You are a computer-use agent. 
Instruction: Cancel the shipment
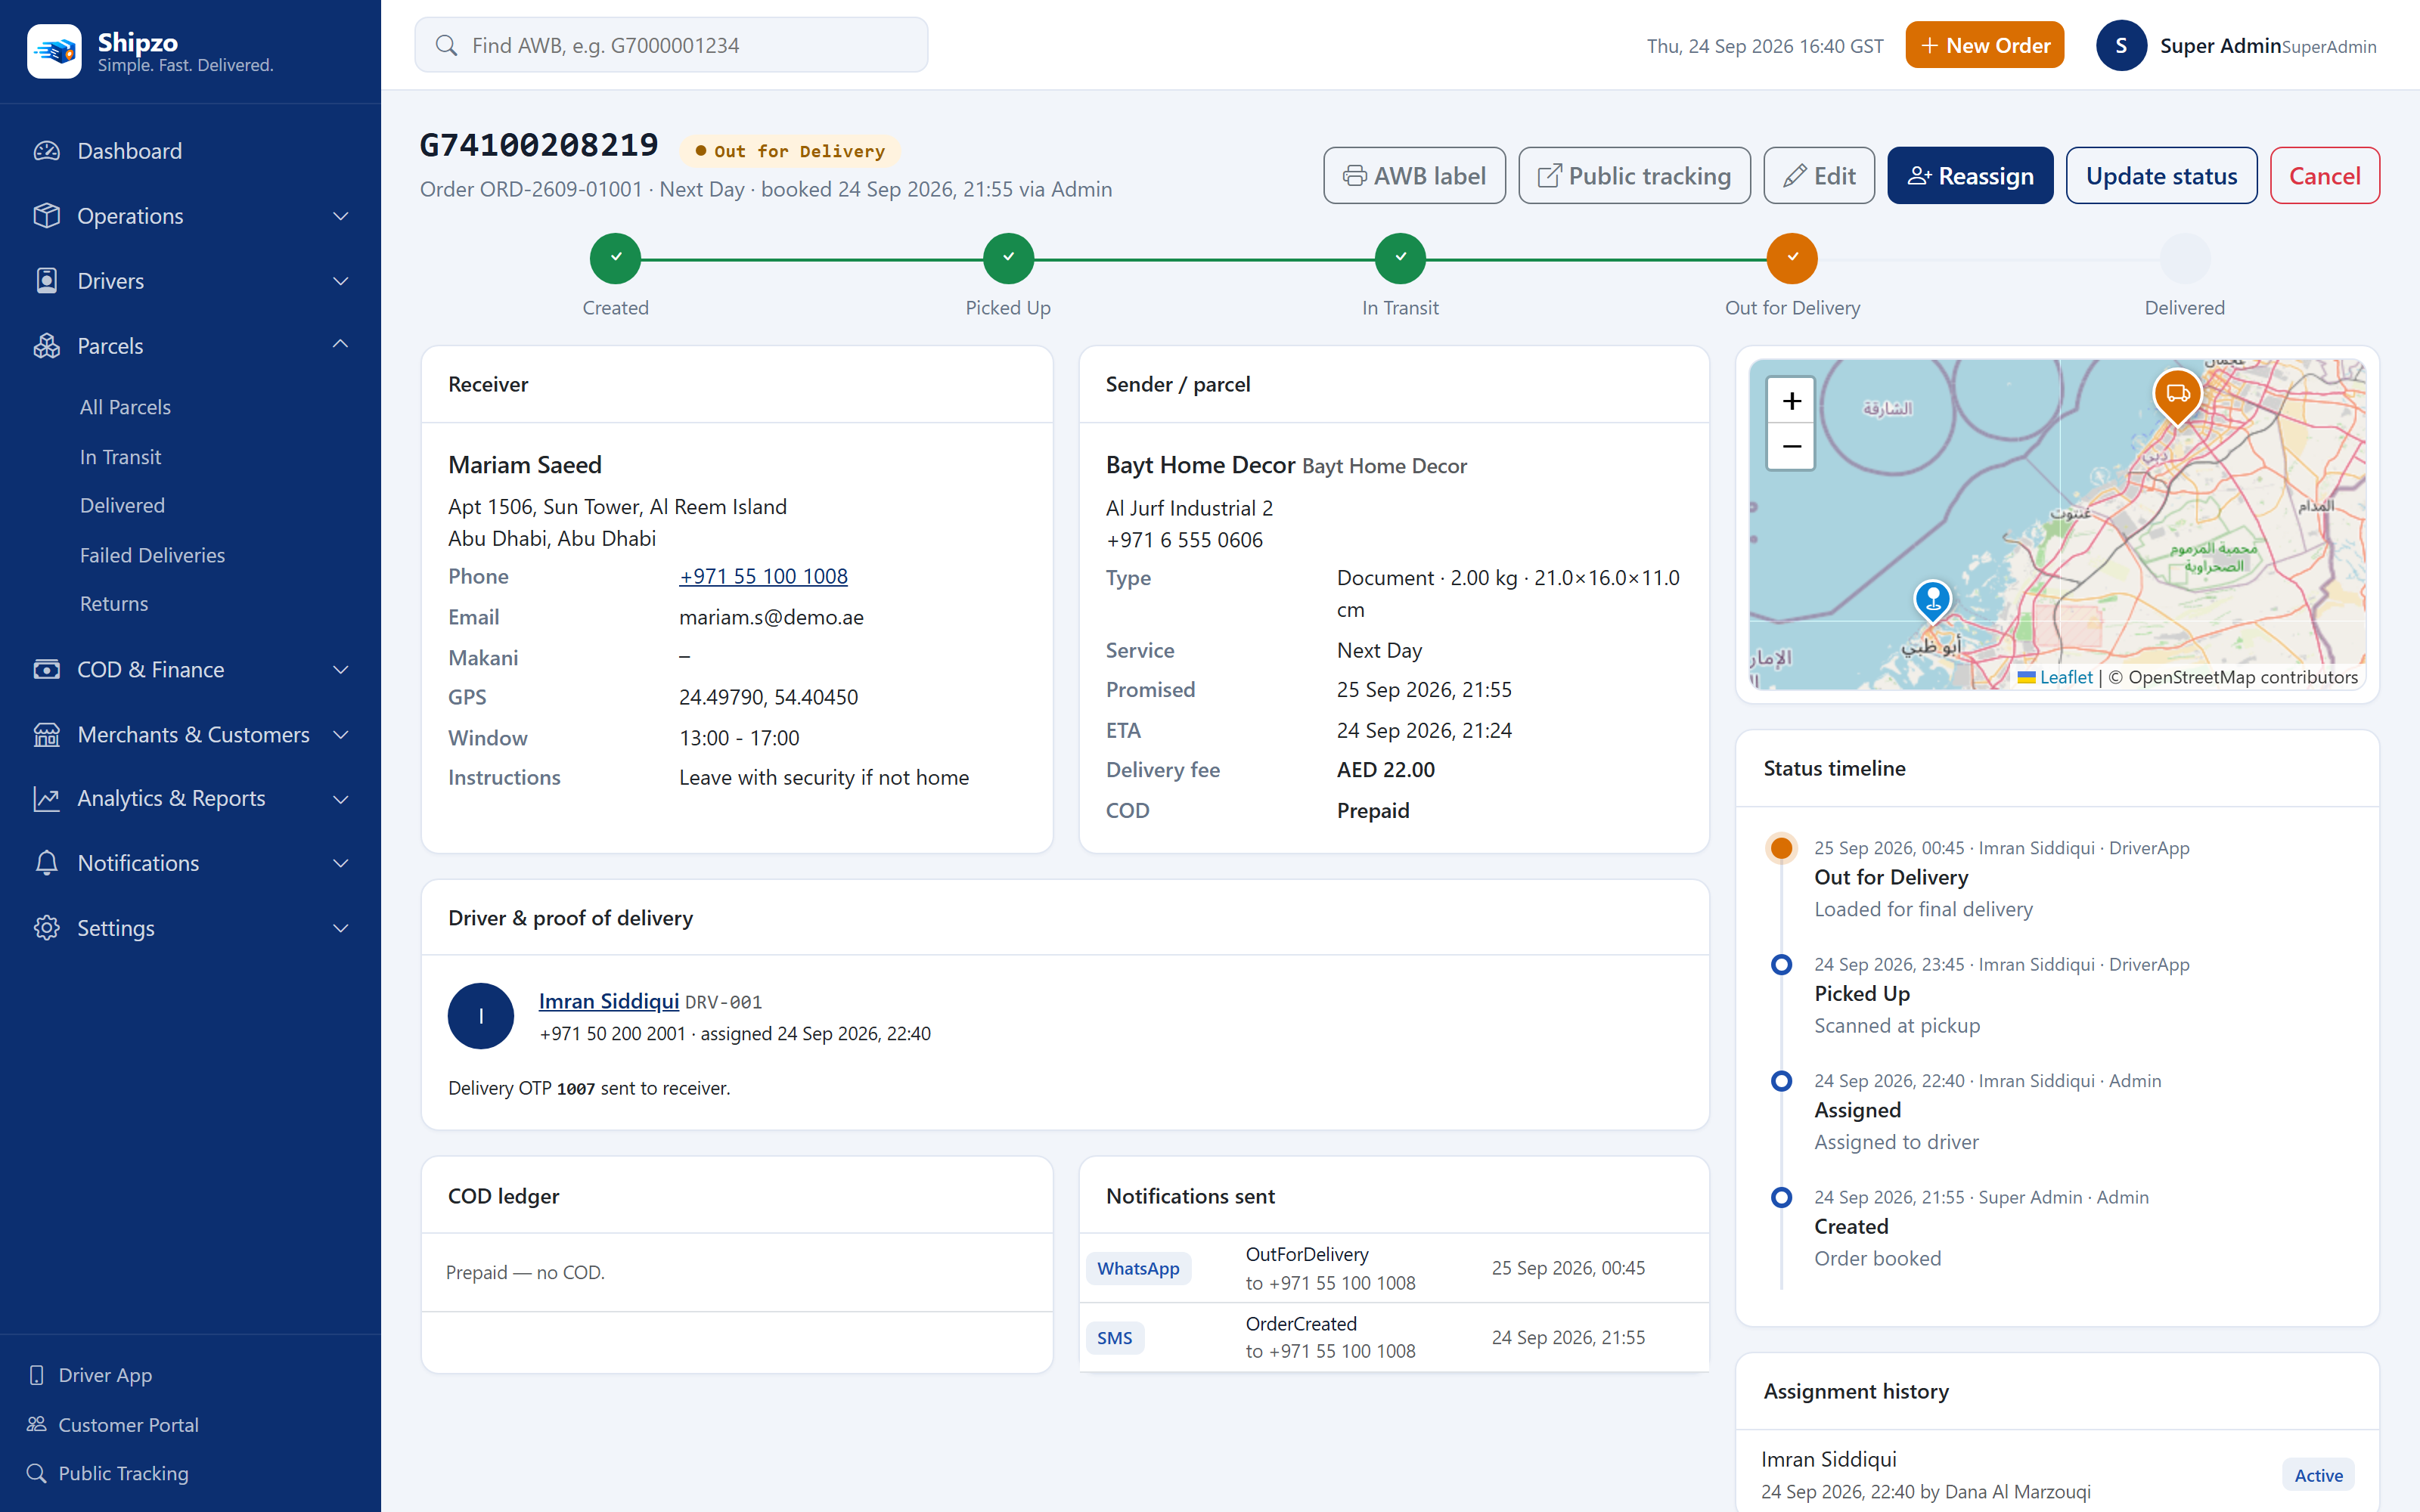point(2324,176)
